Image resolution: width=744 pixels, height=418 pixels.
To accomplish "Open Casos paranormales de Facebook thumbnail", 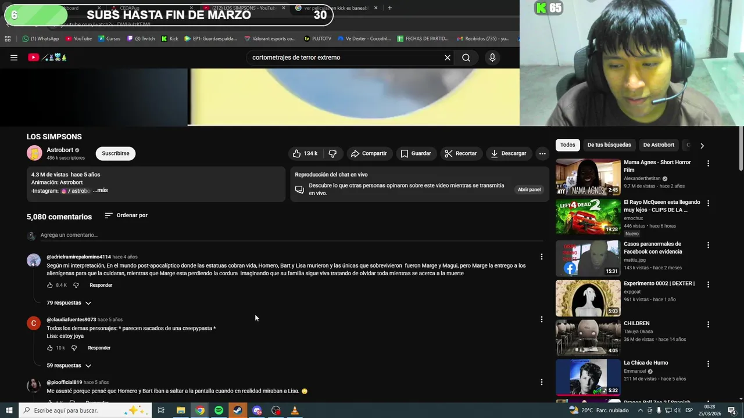I will [x=588, y=258].
